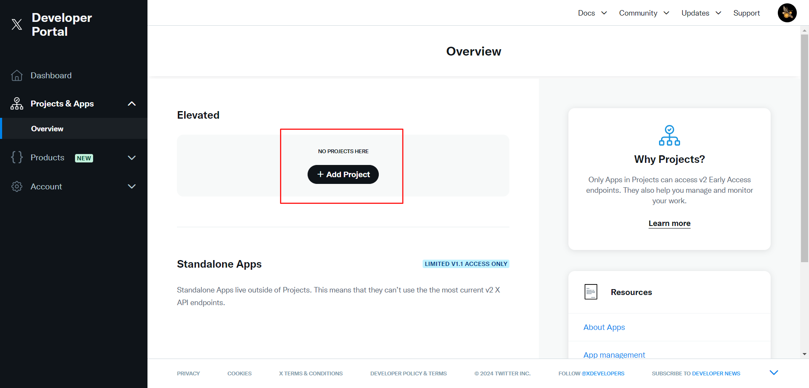Screen dimensions: 809x388
Task: Click the X logo in sidebar header
Action: coord(17,24)
